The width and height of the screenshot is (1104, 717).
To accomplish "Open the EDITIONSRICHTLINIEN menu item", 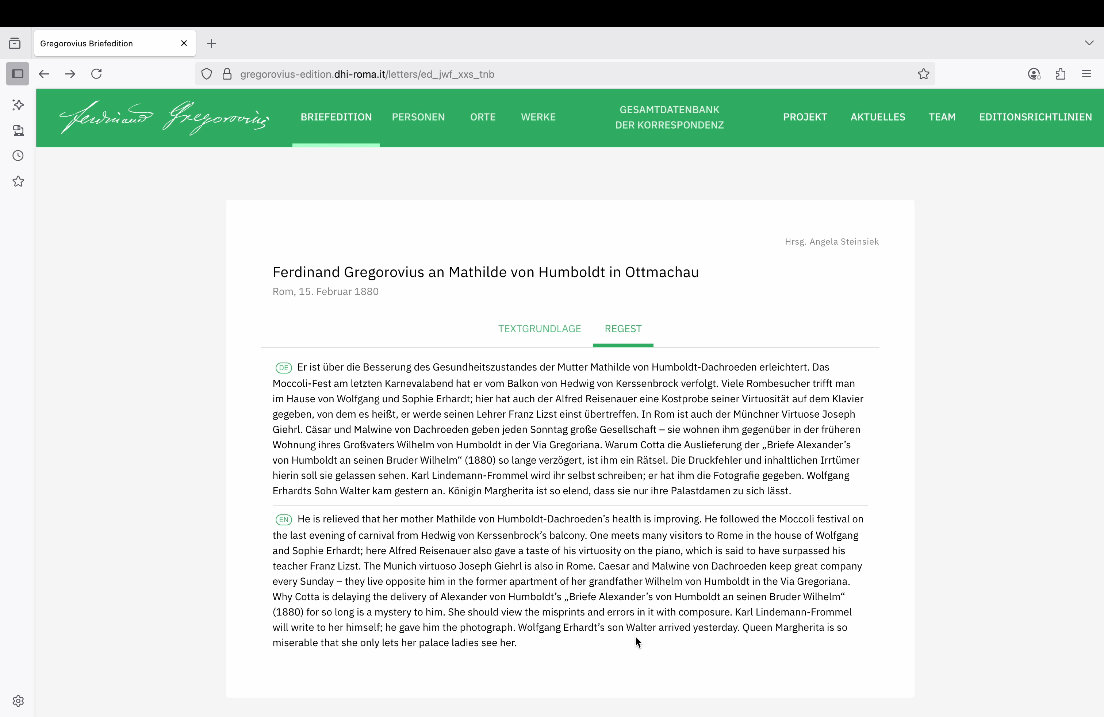I will [x=1035, y=117].
